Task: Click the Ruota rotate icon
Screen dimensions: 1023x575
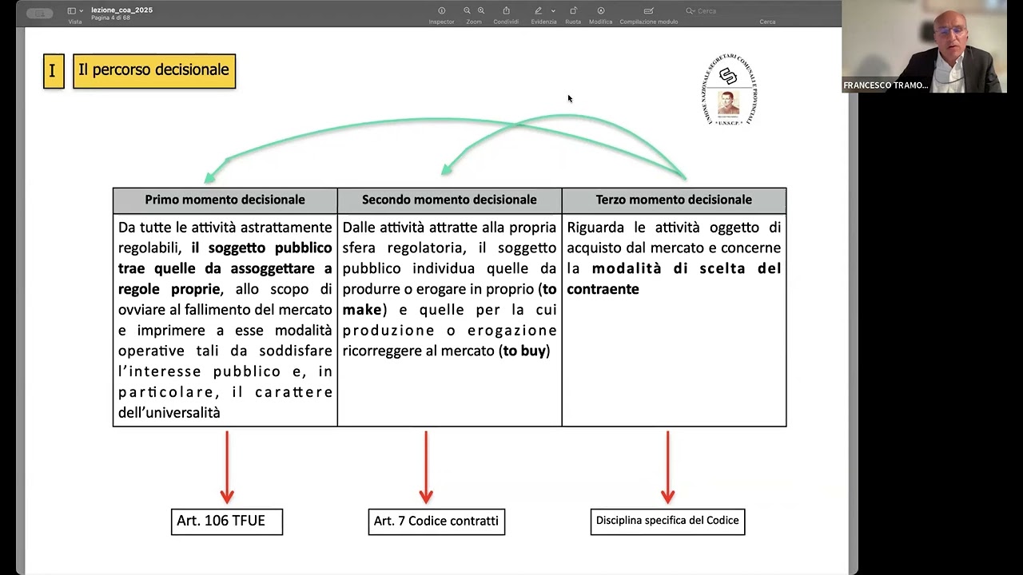Action: pos(573,10)
